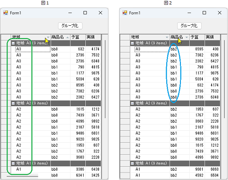Collapse the 地域: A2 group in right grid
Screen dimensions: 228x180
(x=132, y=103)
